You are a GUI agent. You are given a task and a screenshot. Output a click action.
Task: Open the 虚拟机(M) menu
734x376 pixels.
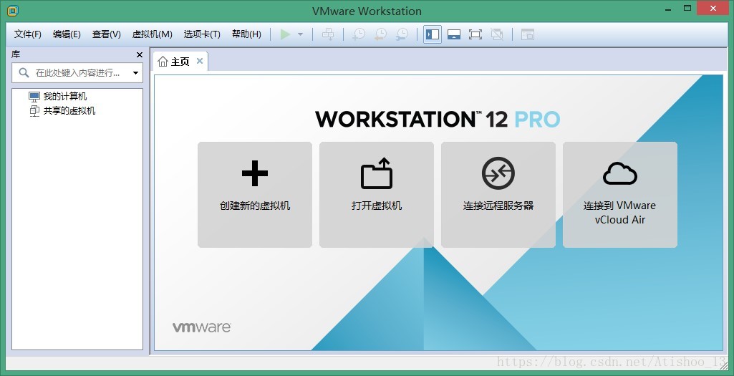[x=152, y=34]
